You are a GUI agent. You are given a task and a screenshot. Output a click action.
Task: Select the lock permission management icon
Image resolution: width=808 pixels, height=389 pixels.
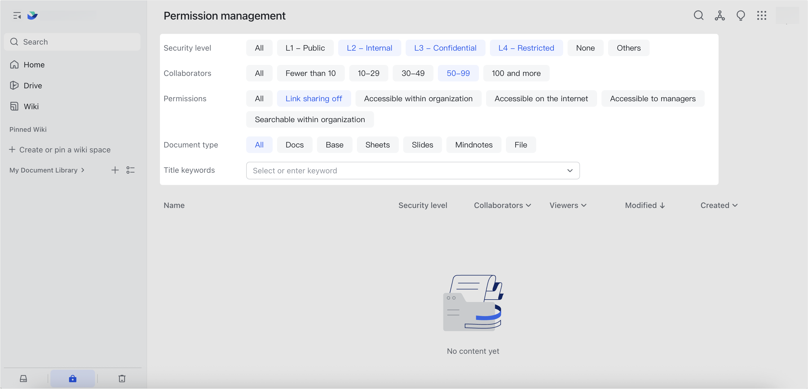tap(72, 378)
